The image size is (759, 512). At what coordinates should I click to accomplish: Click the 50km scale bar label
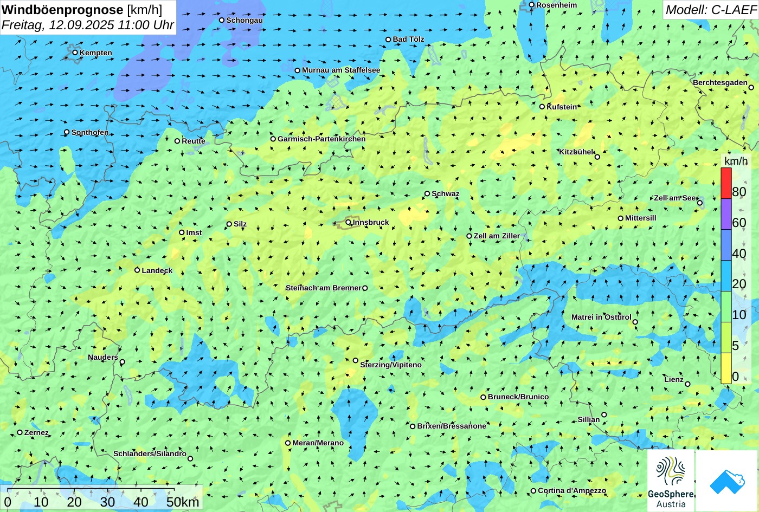click(x=183, y=502)
